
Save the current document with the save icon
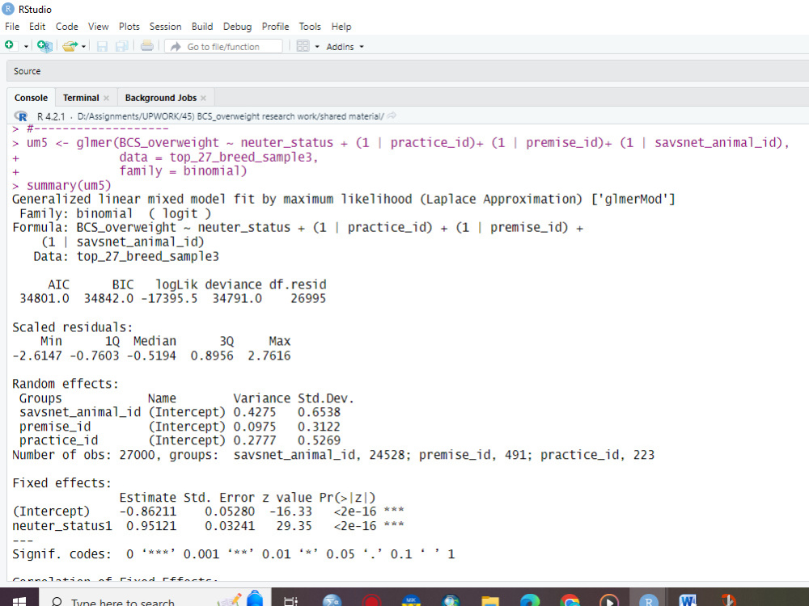(103, 46)
